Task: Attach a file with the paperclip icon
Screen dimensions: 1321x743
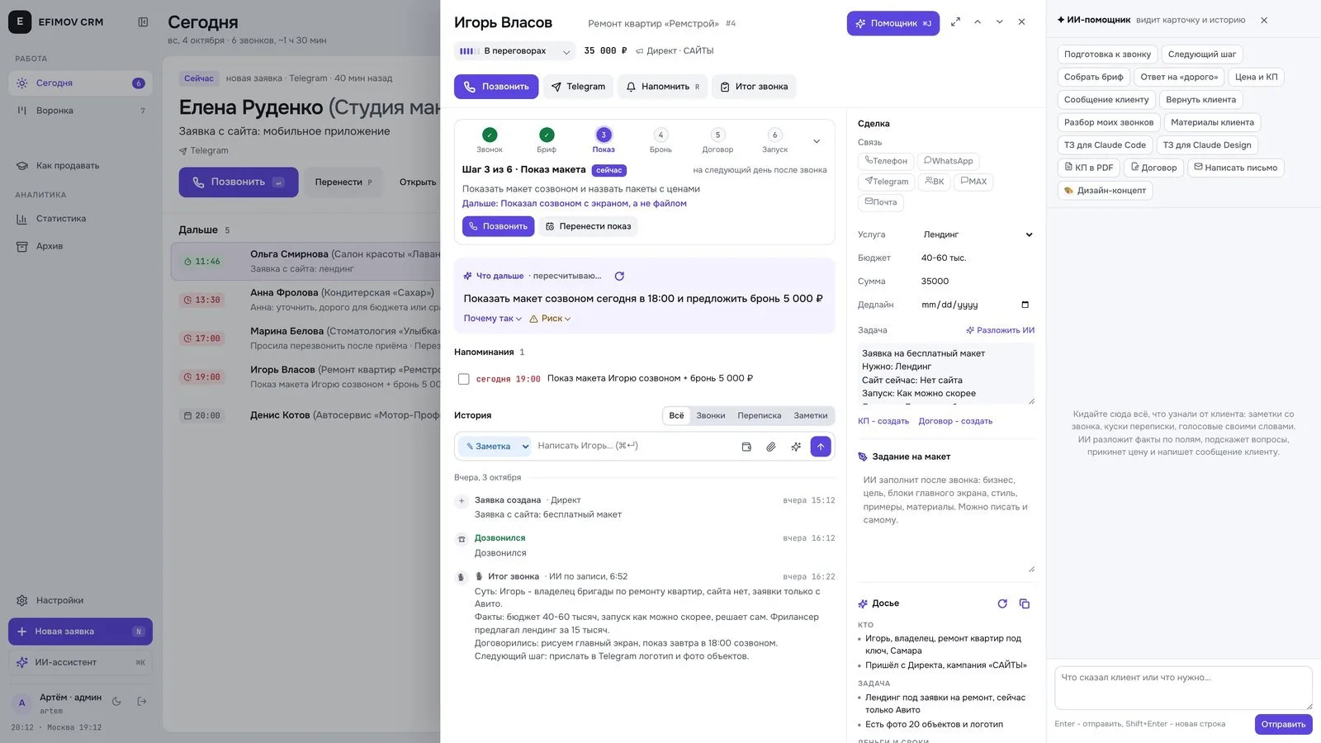Action: 771,447
